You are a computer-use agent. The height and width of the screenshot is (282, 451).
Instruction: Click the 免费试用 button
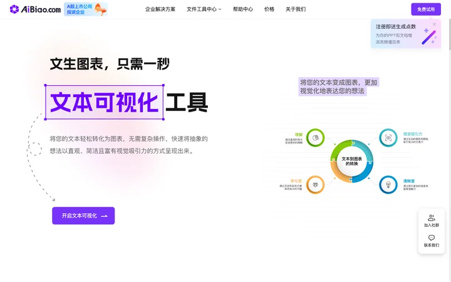426,9
